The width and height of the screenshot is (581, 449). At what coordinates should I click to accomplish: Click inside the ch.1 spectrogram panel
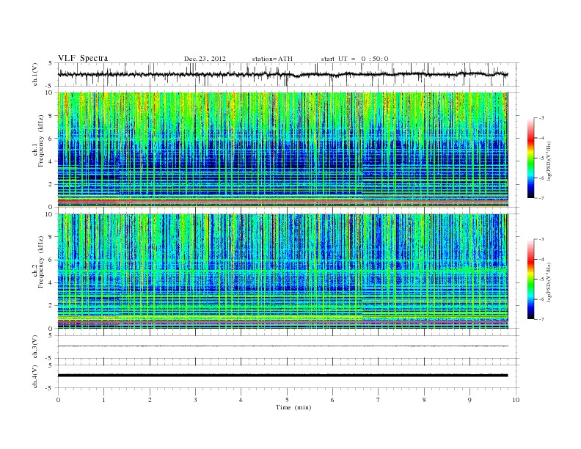pyautogui.click(x=282, y=150)
